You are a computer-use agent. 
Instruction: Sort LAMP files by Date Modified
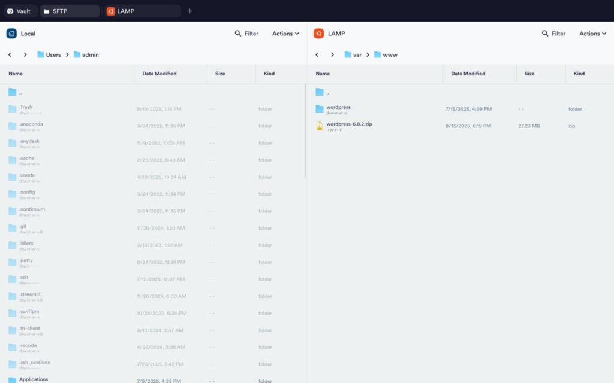click(x=468, y=74)
